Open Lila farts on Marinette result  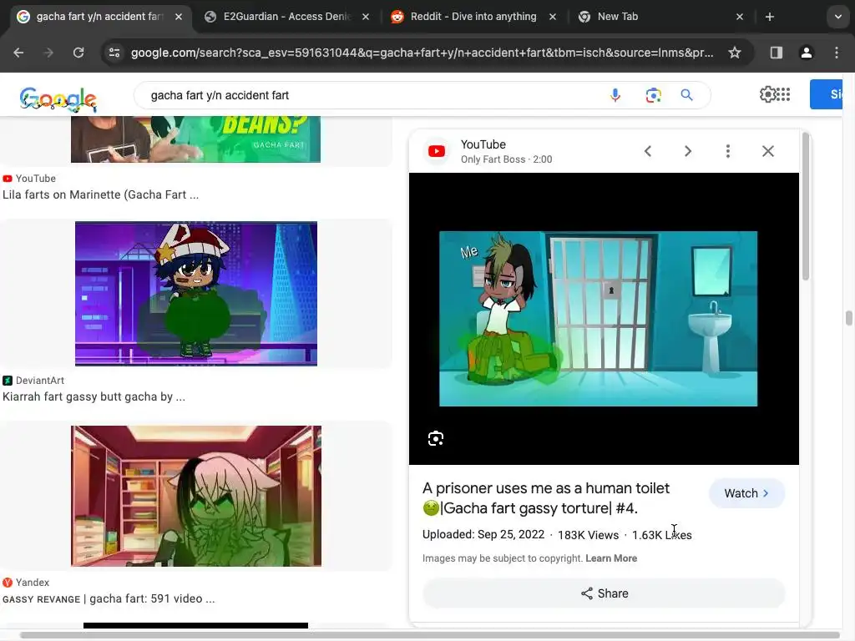click(x=100, y=194)
